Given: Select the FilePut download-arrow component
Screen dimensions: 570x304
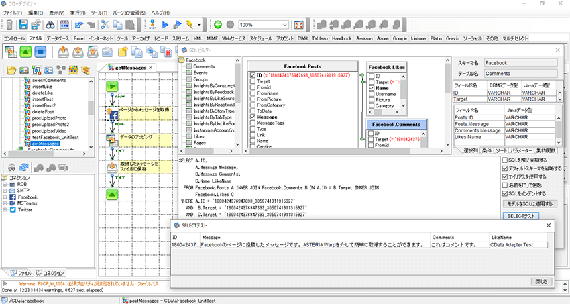Looking at the screenshot, I should pyautogui.click(x=78, y=52).
